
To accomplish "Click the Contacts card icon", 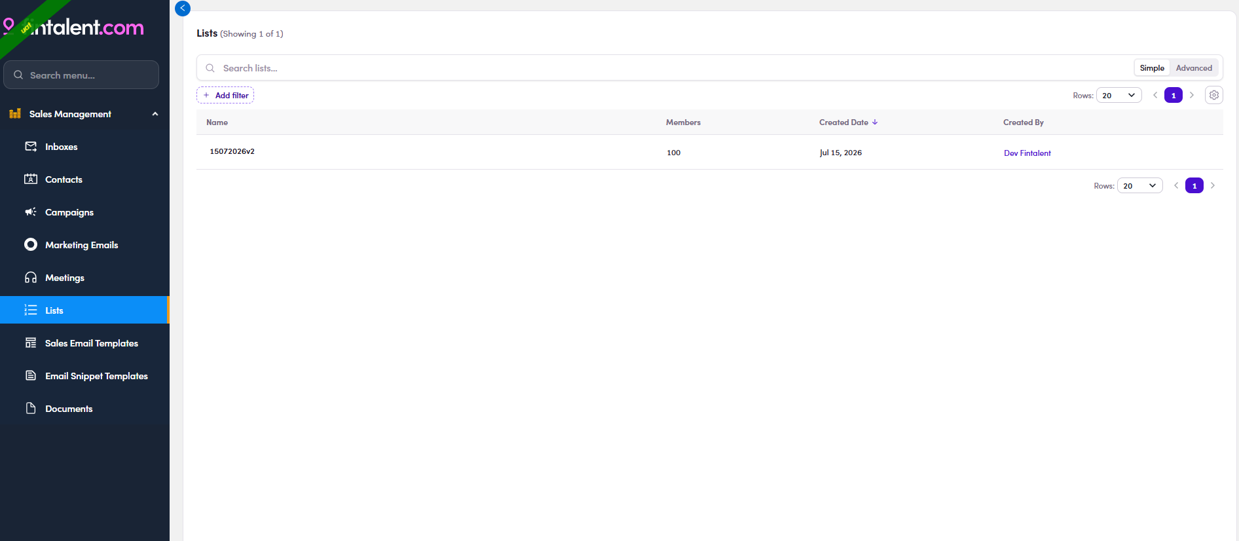I will (x=31, y=179).
